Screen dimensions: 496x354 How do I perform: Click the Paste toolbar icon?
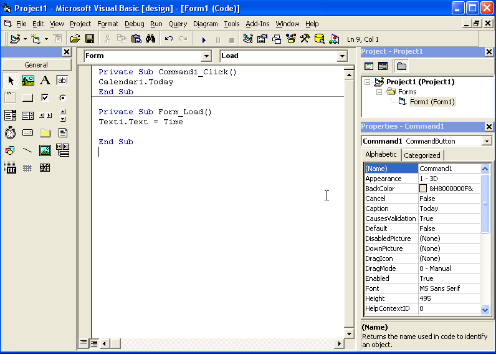(x=136, y=39)
